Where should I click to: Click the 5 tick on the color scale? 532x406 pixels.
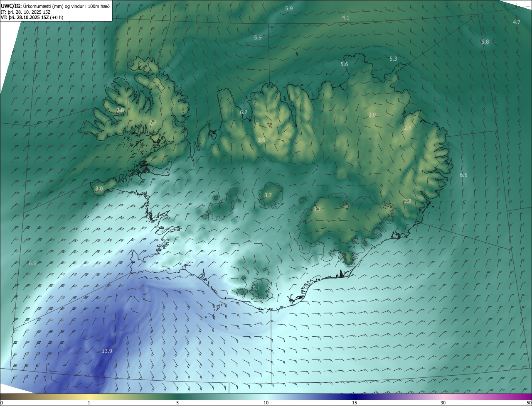[177, 403]
